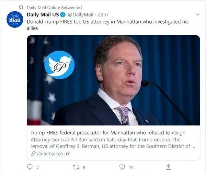Click the 22m timestamp
The image size is (206, 173).
coord(103,15)
